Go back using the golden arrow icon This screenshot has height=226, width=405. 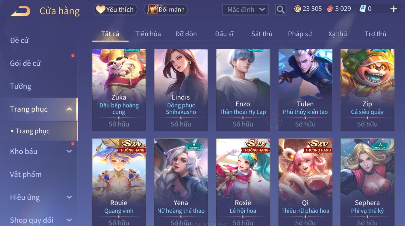pos(20,11)
